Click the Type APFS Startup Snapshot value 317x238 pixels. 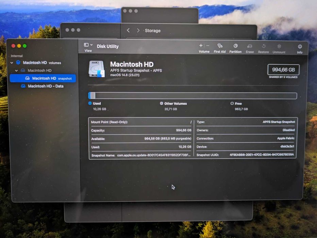tap(279, 122)
